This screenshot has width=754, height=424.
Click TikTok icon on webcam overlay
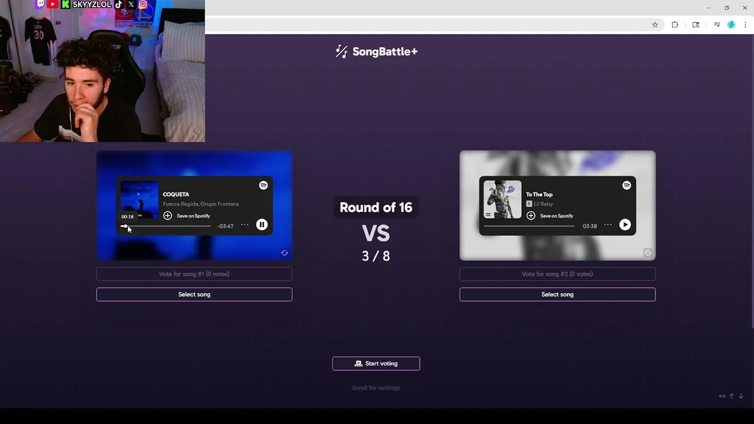tap(119, 4)
